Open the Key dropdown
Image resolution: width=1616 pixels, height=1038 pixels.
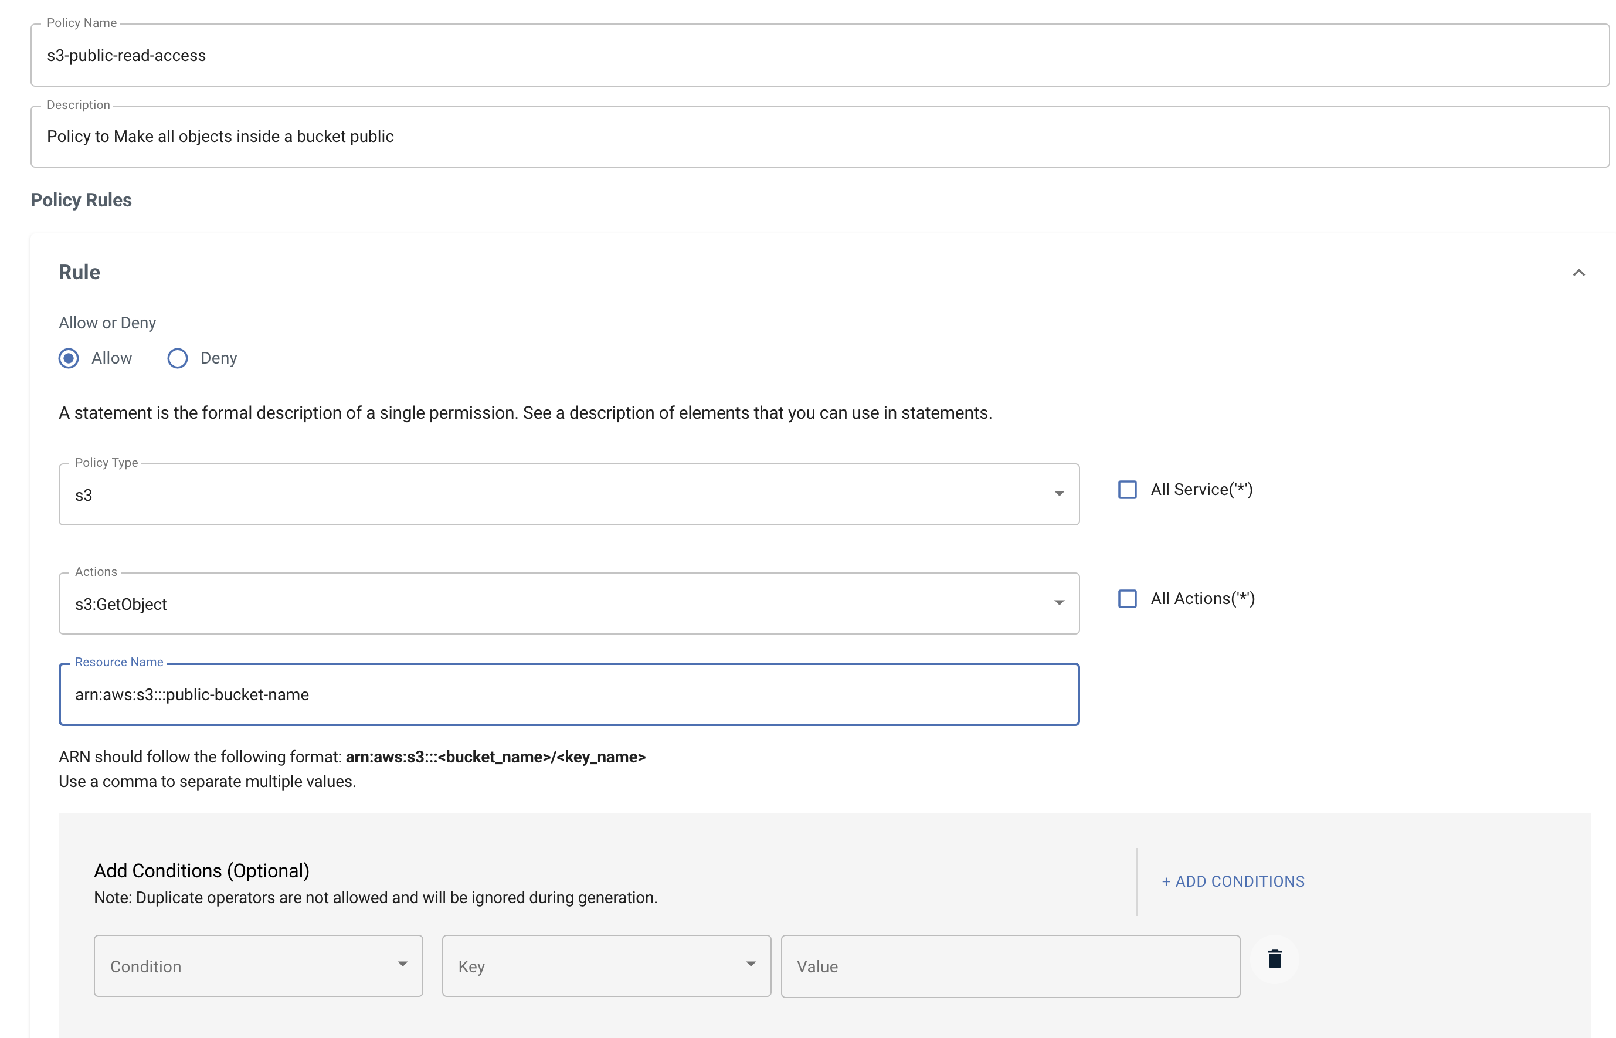click(606, 966)
